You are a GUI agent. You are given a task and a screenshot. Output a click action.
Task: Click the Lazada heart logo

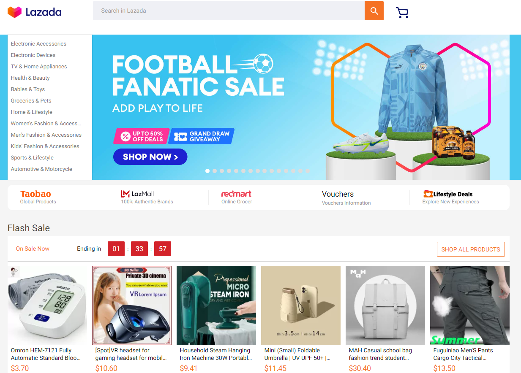coord(14,12)
